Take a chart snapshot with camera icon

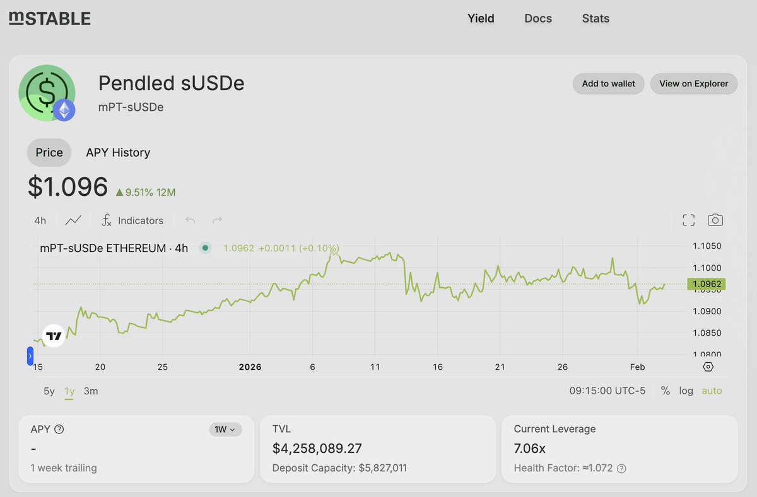[x=715, y=220]
